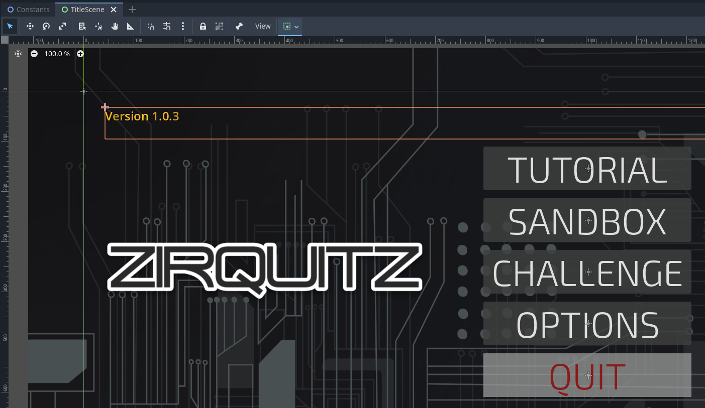This screenshot has width=705, height=408.
Task: Toggle smart snapping magnet
Action: click(151, 26)
